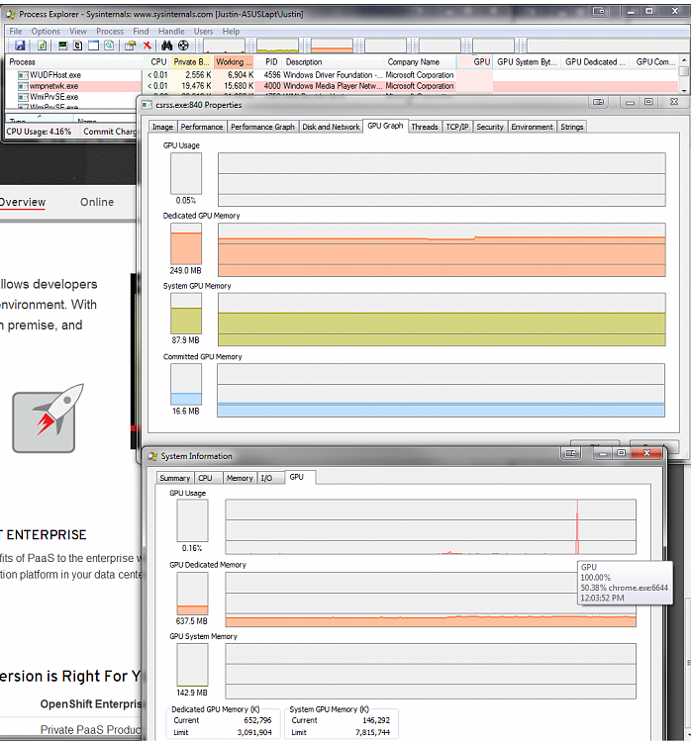Click the System GPU Memory Current value 146,292

click(376, 720)
